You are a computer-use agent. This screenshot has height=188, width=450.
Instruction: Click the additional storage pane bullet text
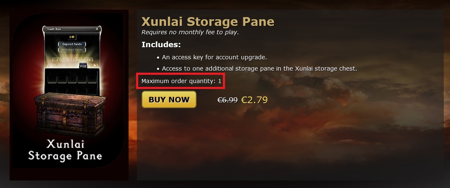pos(259,69)
